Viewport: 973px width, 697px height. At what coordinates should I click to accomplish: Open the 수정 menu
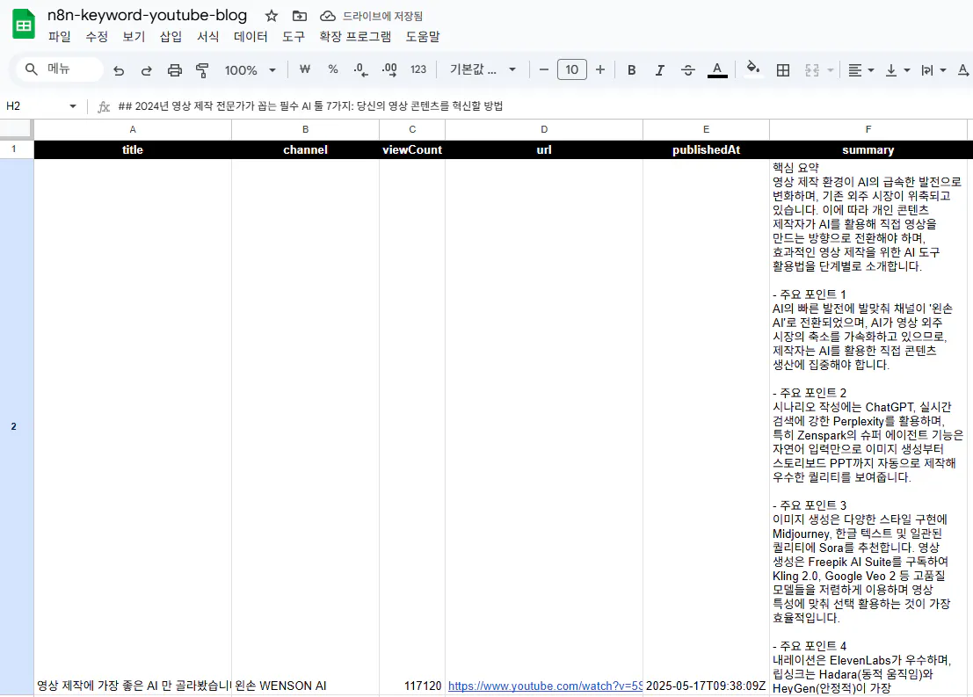click(97, 37)
